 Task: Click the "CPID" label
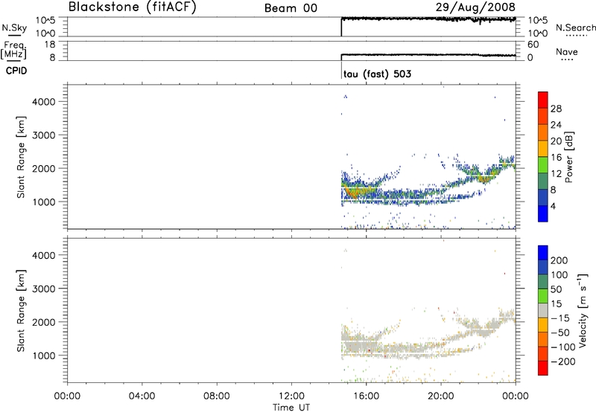click(16, 71)
